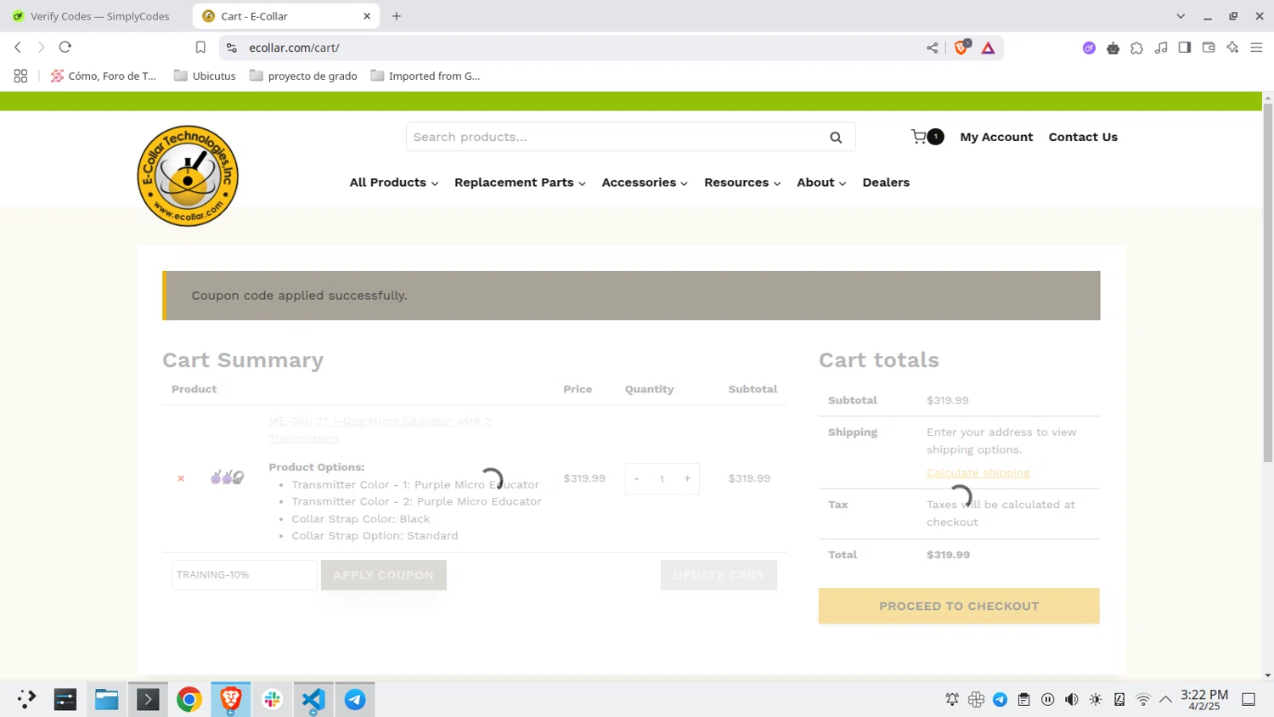The image size is (1274, 717).
Task: Open file manager from taskbar
Action: click(x=106, y=699)
